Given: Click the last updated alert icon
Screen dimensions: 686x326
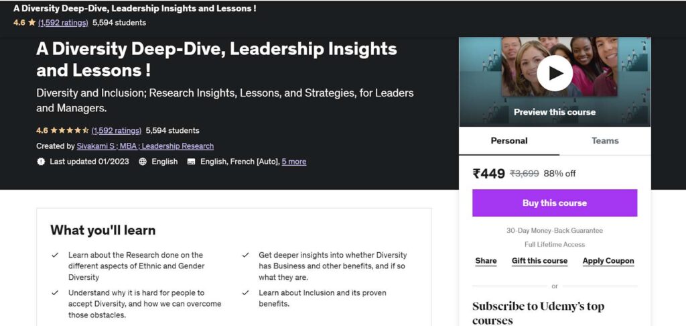Looking at the screenshot, I should point(41,162).
